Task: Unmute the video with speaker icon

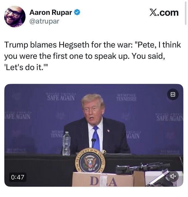Action: coord(173,176)
